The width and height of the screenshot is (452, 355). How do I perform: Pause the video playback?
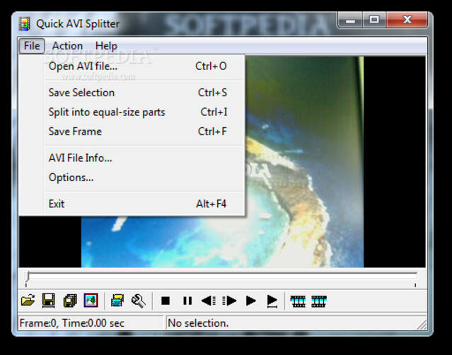pyautogui.click(x=187, y=301)
